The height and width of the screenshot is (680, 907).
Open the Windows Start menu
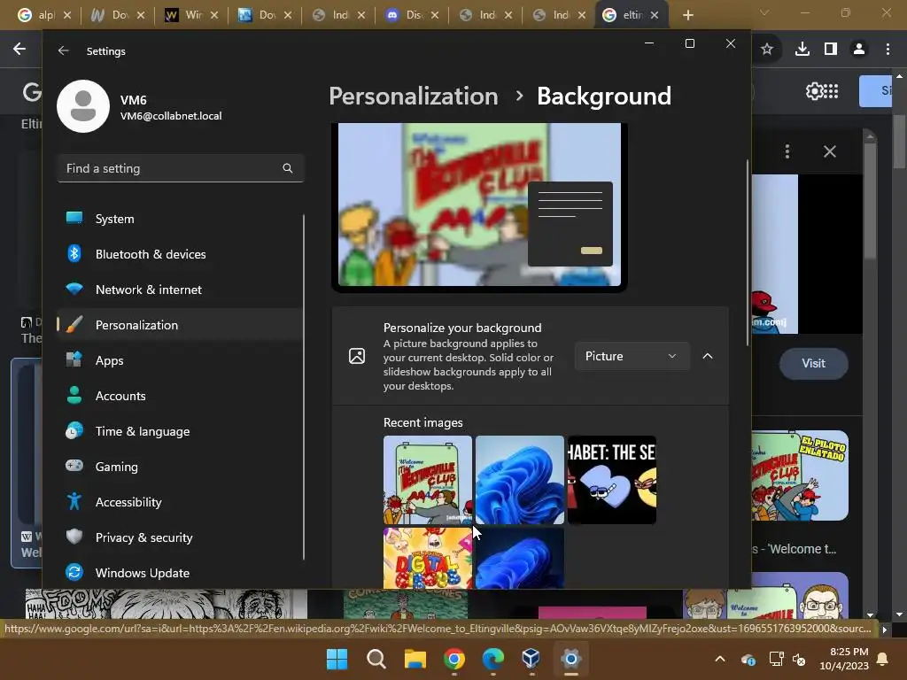(x=337, y=659)
